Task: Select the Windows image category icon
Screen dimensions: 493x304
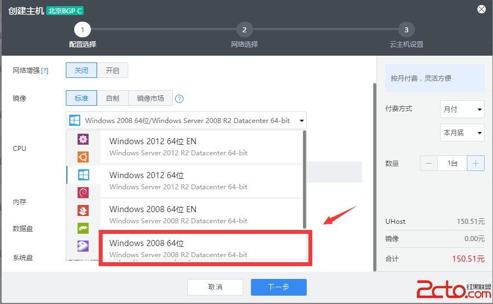Action: (83, 175)
